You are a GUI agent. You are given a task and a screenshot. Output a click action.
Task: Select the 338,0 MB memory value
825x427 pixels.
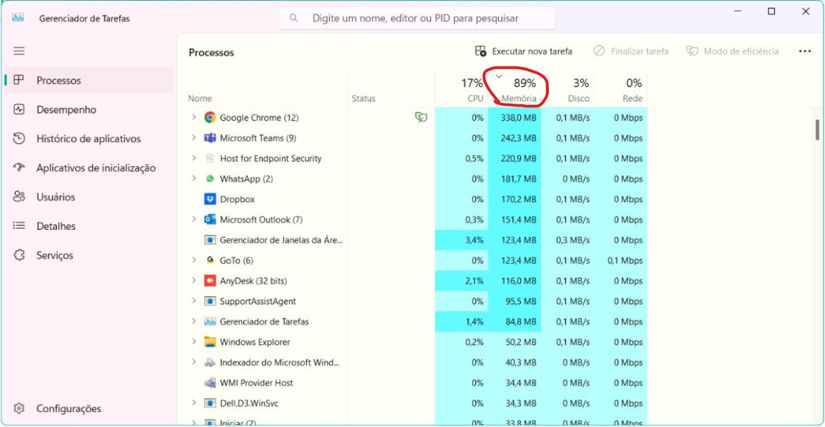[519, 118]
